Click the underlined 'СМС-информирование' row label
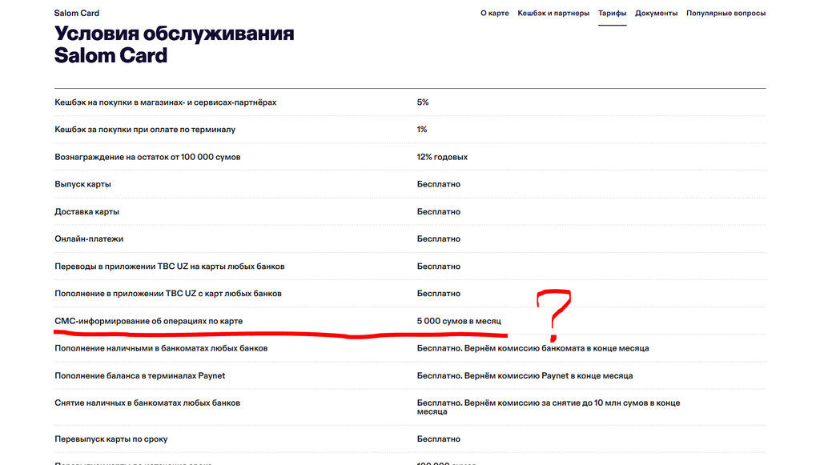Image resolution: width=820 pixels, height=465 pixels. pos(148,321)
